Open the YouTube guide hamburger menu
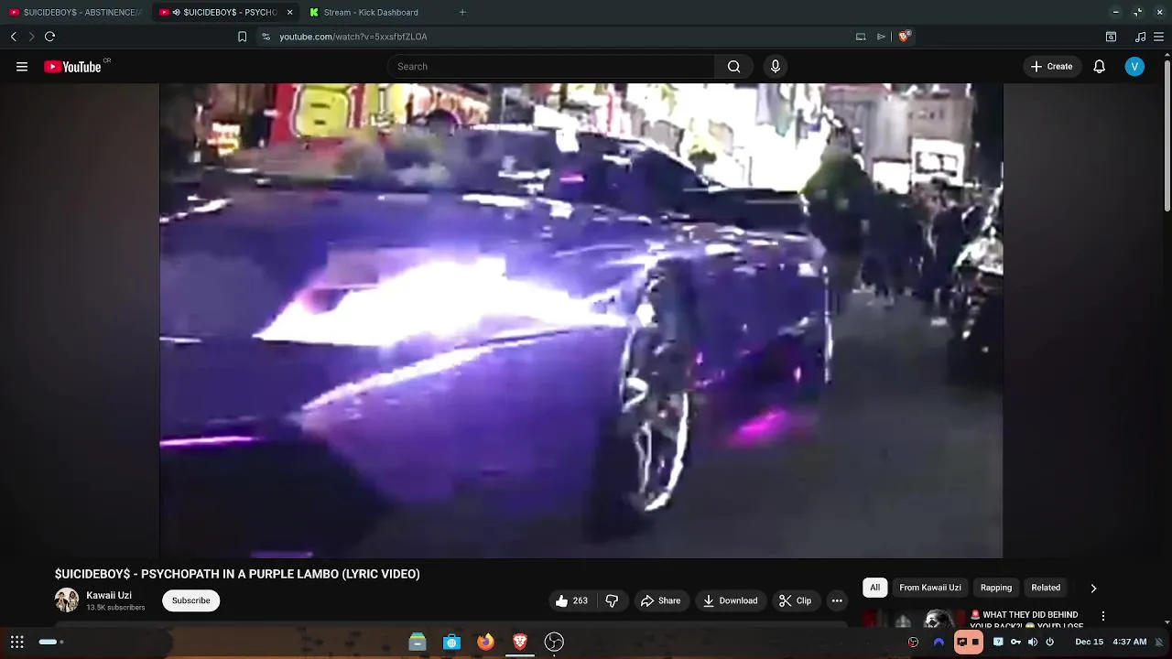This screenshot has width=1172, height=659. tap(22, 67)
